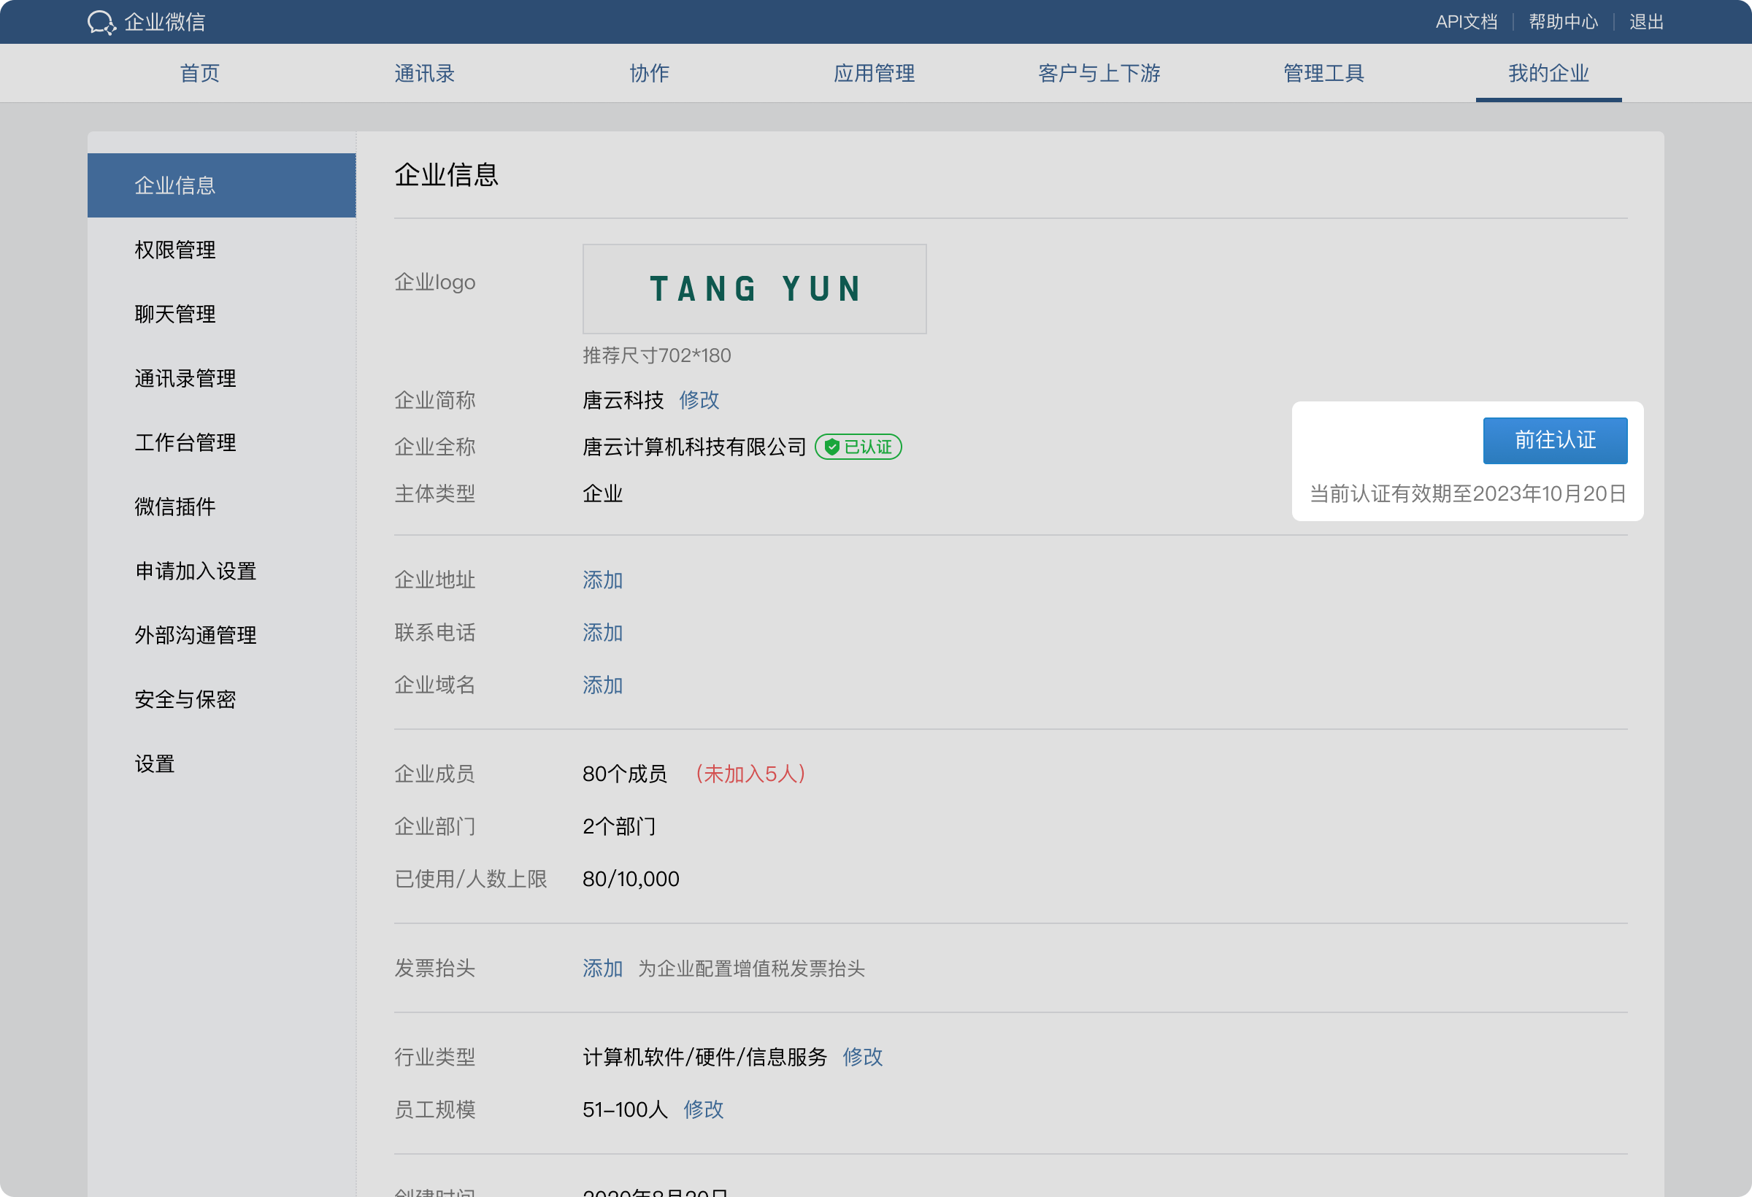
Task: Click the red 未加入5人 text
Action: pos(750,774)
